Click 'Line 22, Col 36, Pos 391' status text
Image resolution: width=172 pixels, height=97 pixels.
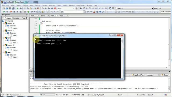[96, 95]
